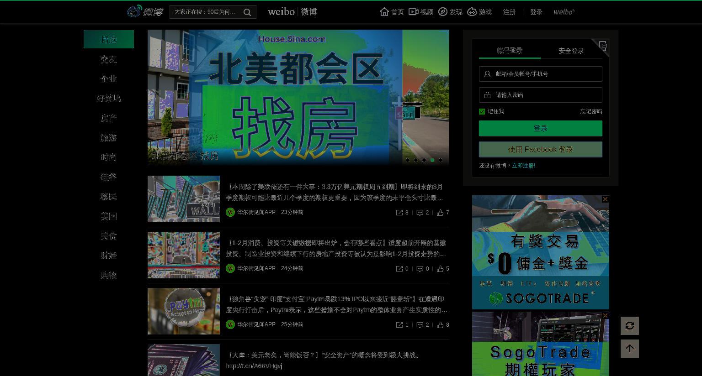Screen dimensions: 702x376
Task: Select 交友 category
Action: point(109,59)
